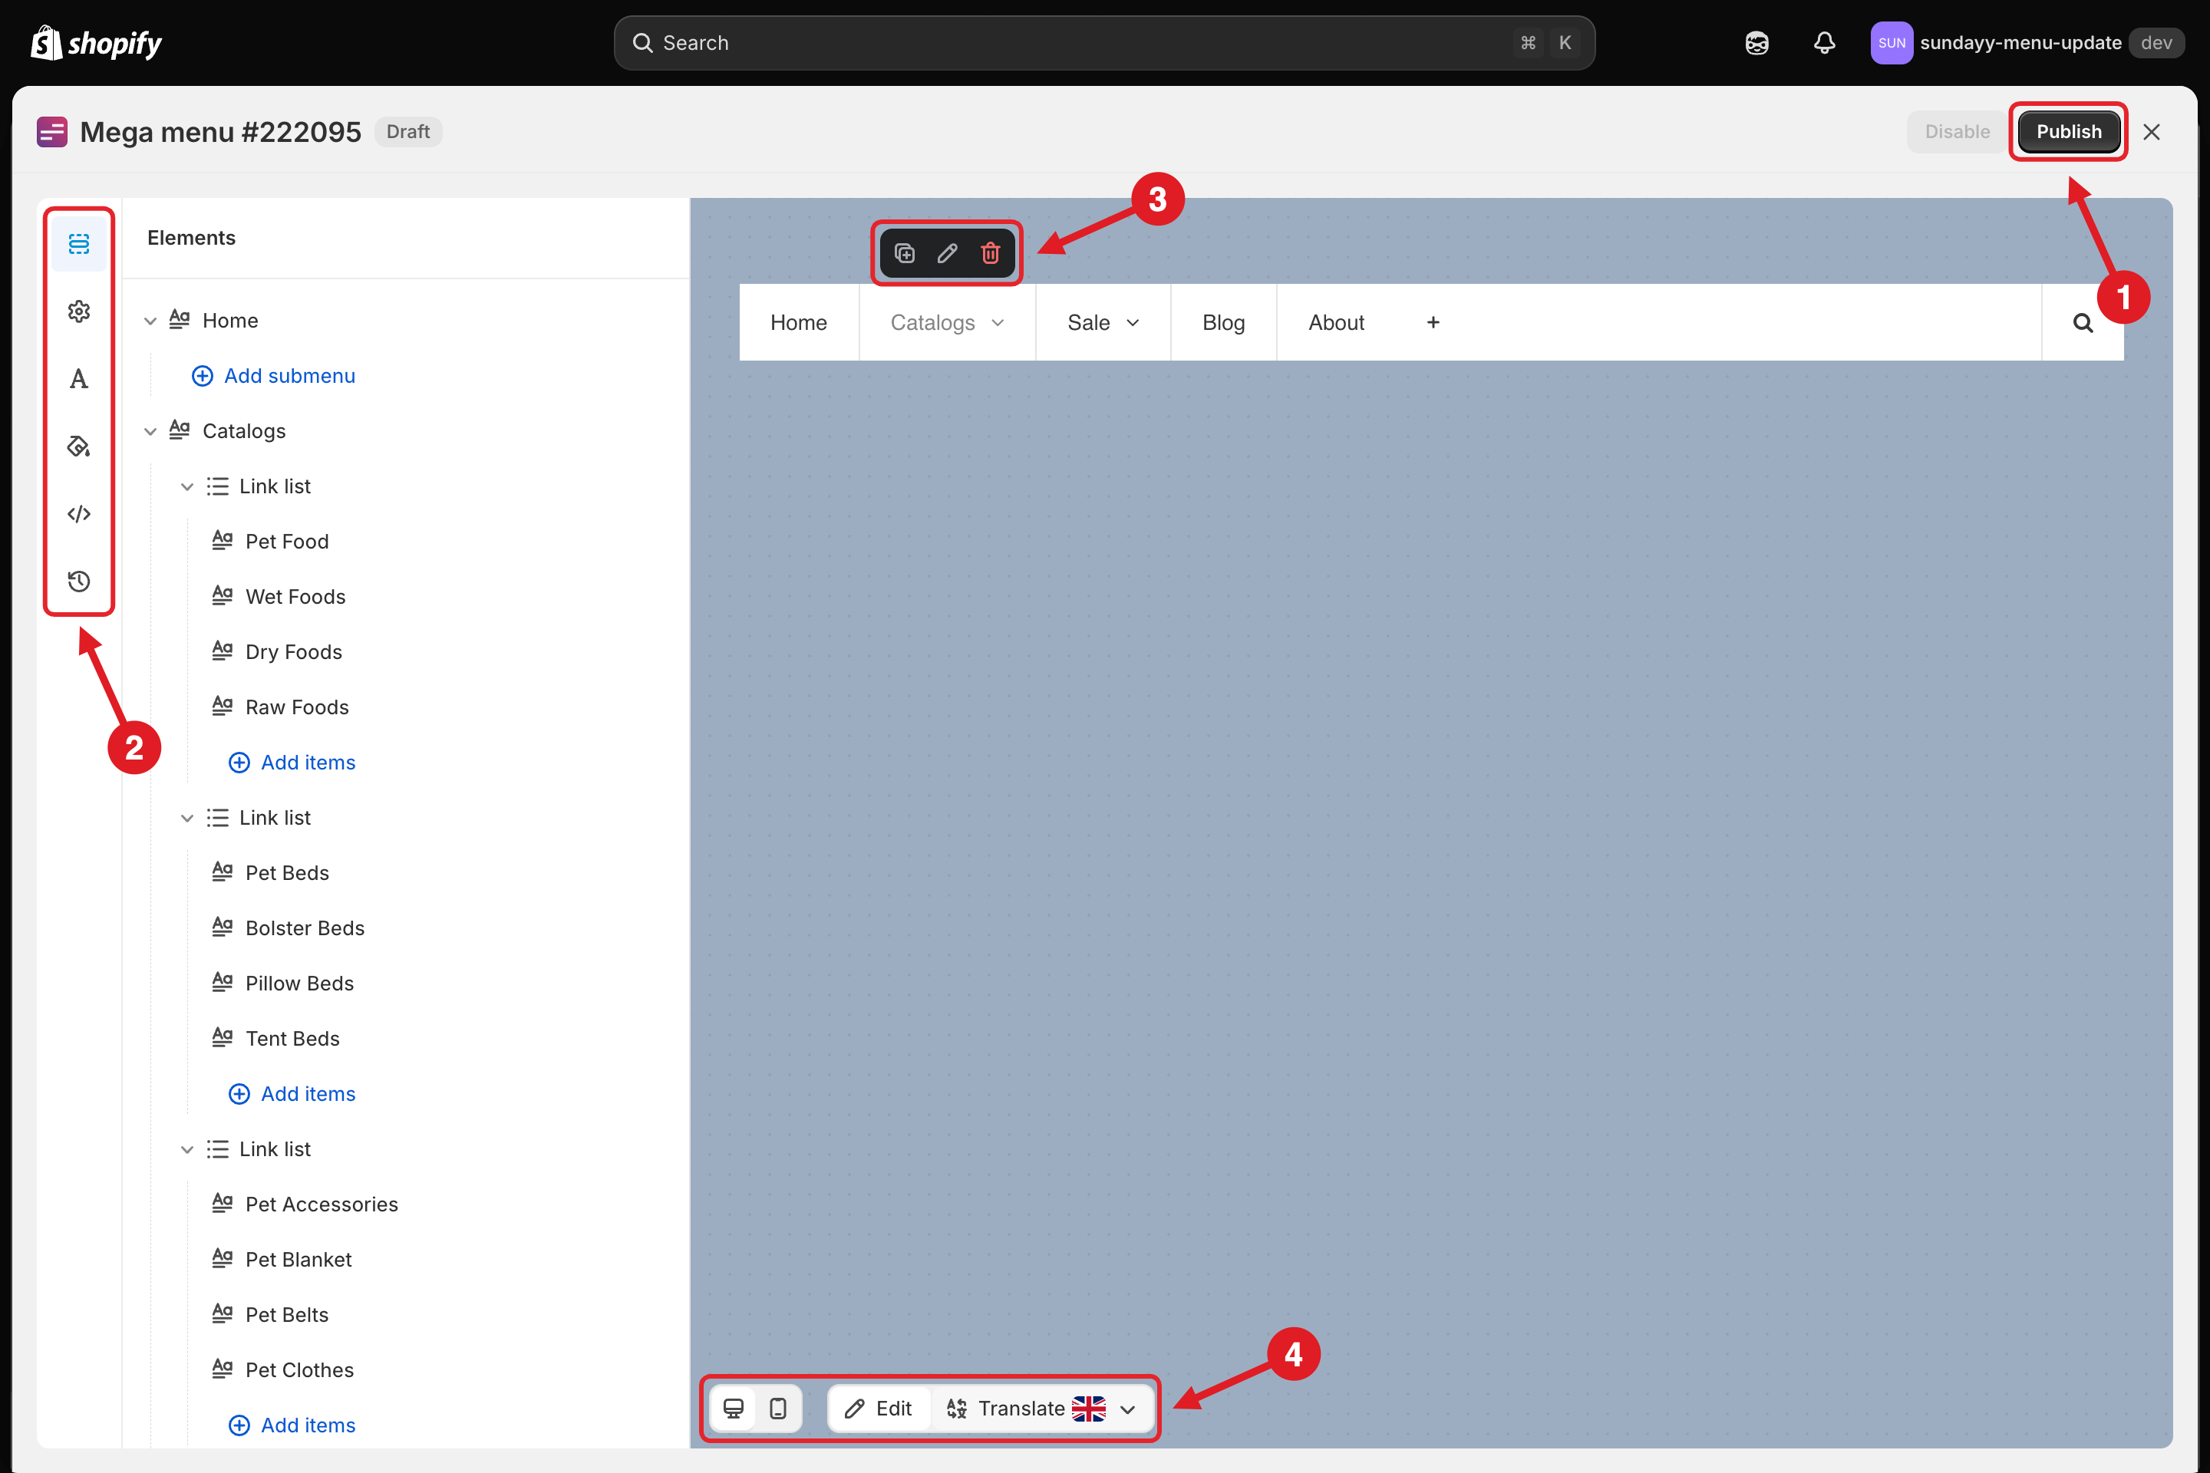This screenshot has height=1473, width=2210.
Task: Select the Sale menu item in preview
Action: point(1103,322)
